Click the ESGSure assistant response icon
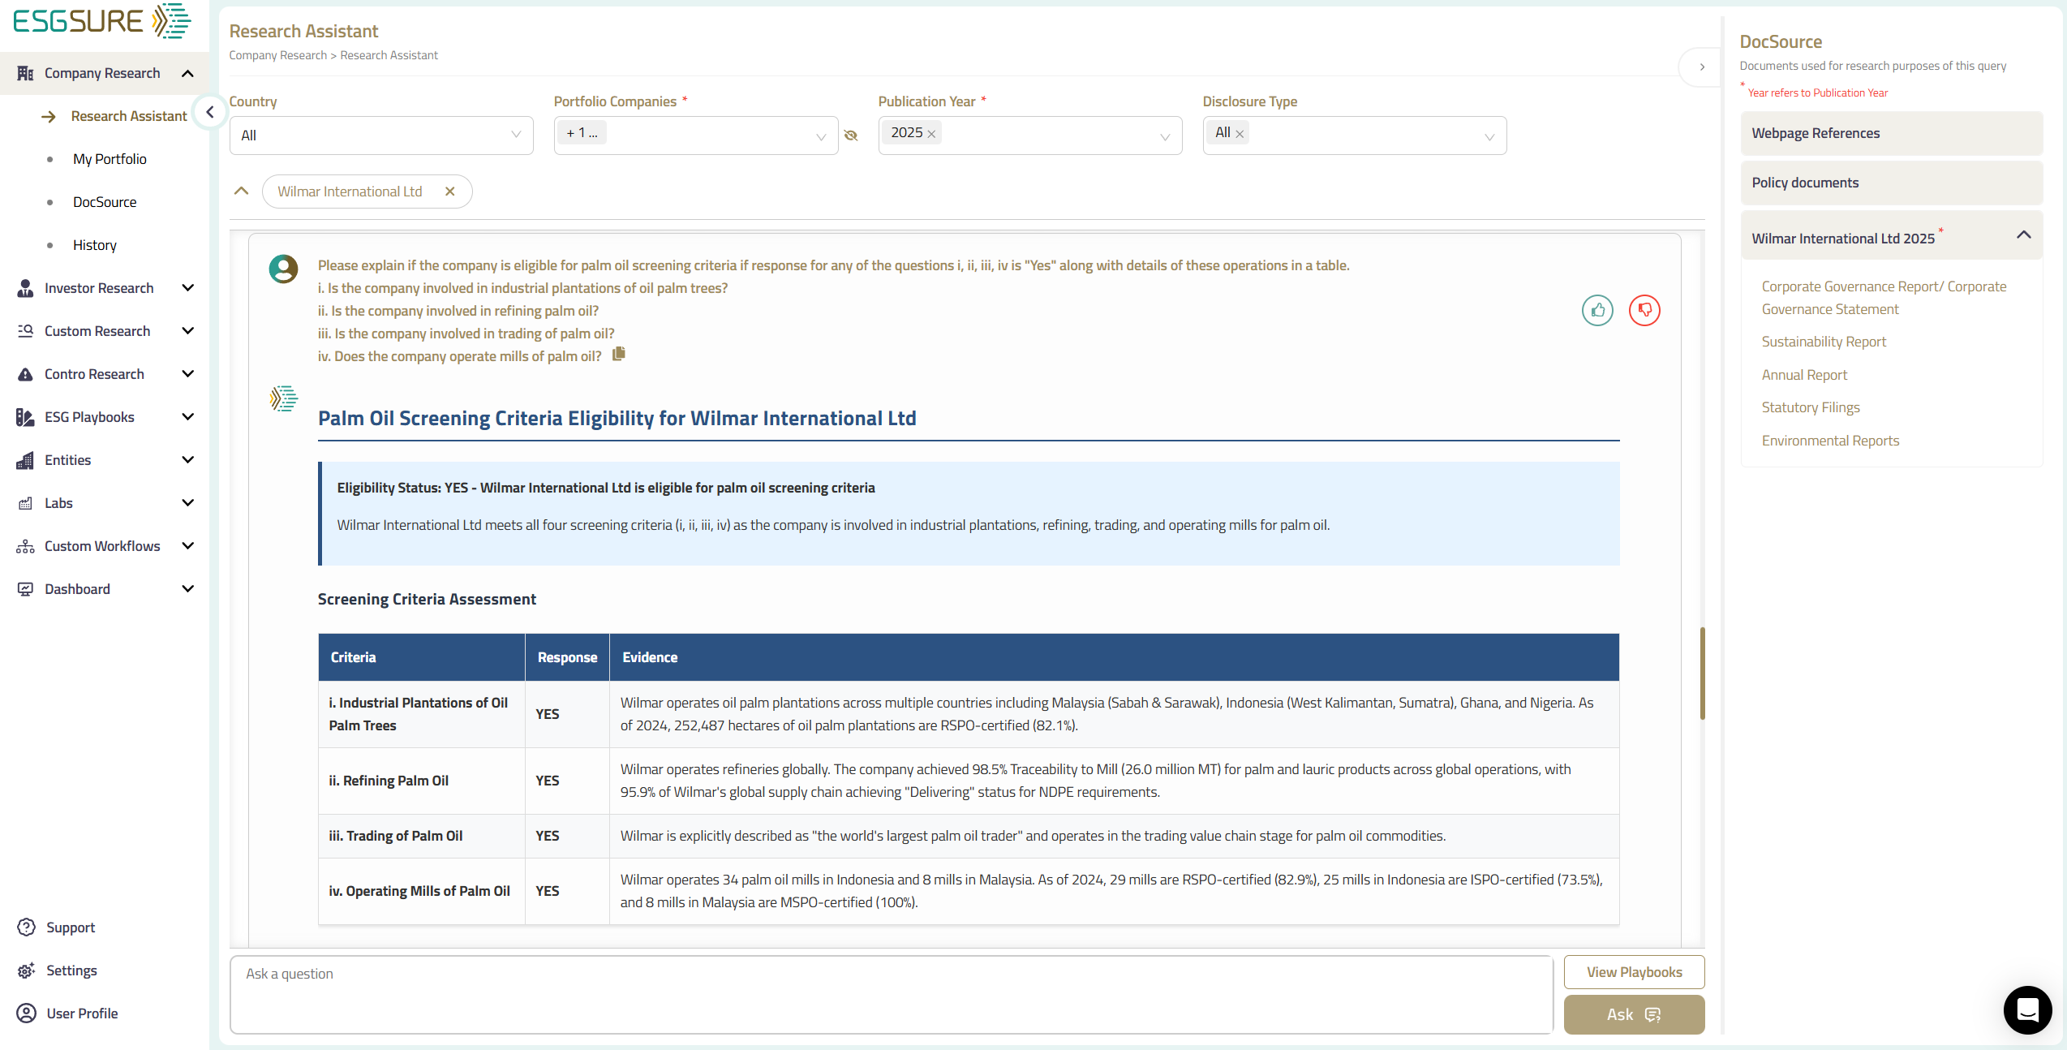This screenshot has width=2067, height=1050. 284,398
